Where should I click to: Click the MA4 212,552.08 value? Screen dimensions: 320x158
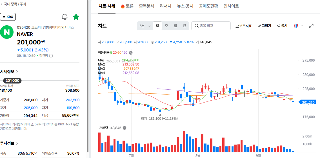coord(131,73)
